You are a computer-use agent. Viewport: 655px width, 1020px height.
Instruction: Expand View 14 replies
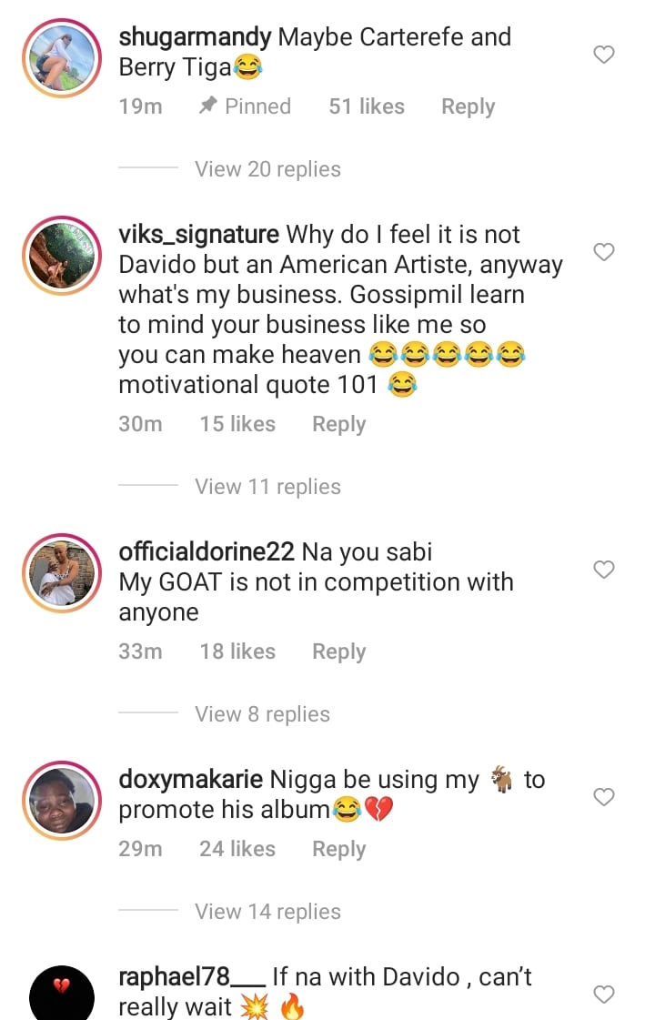pyautogui.click(x=267, y=912)
